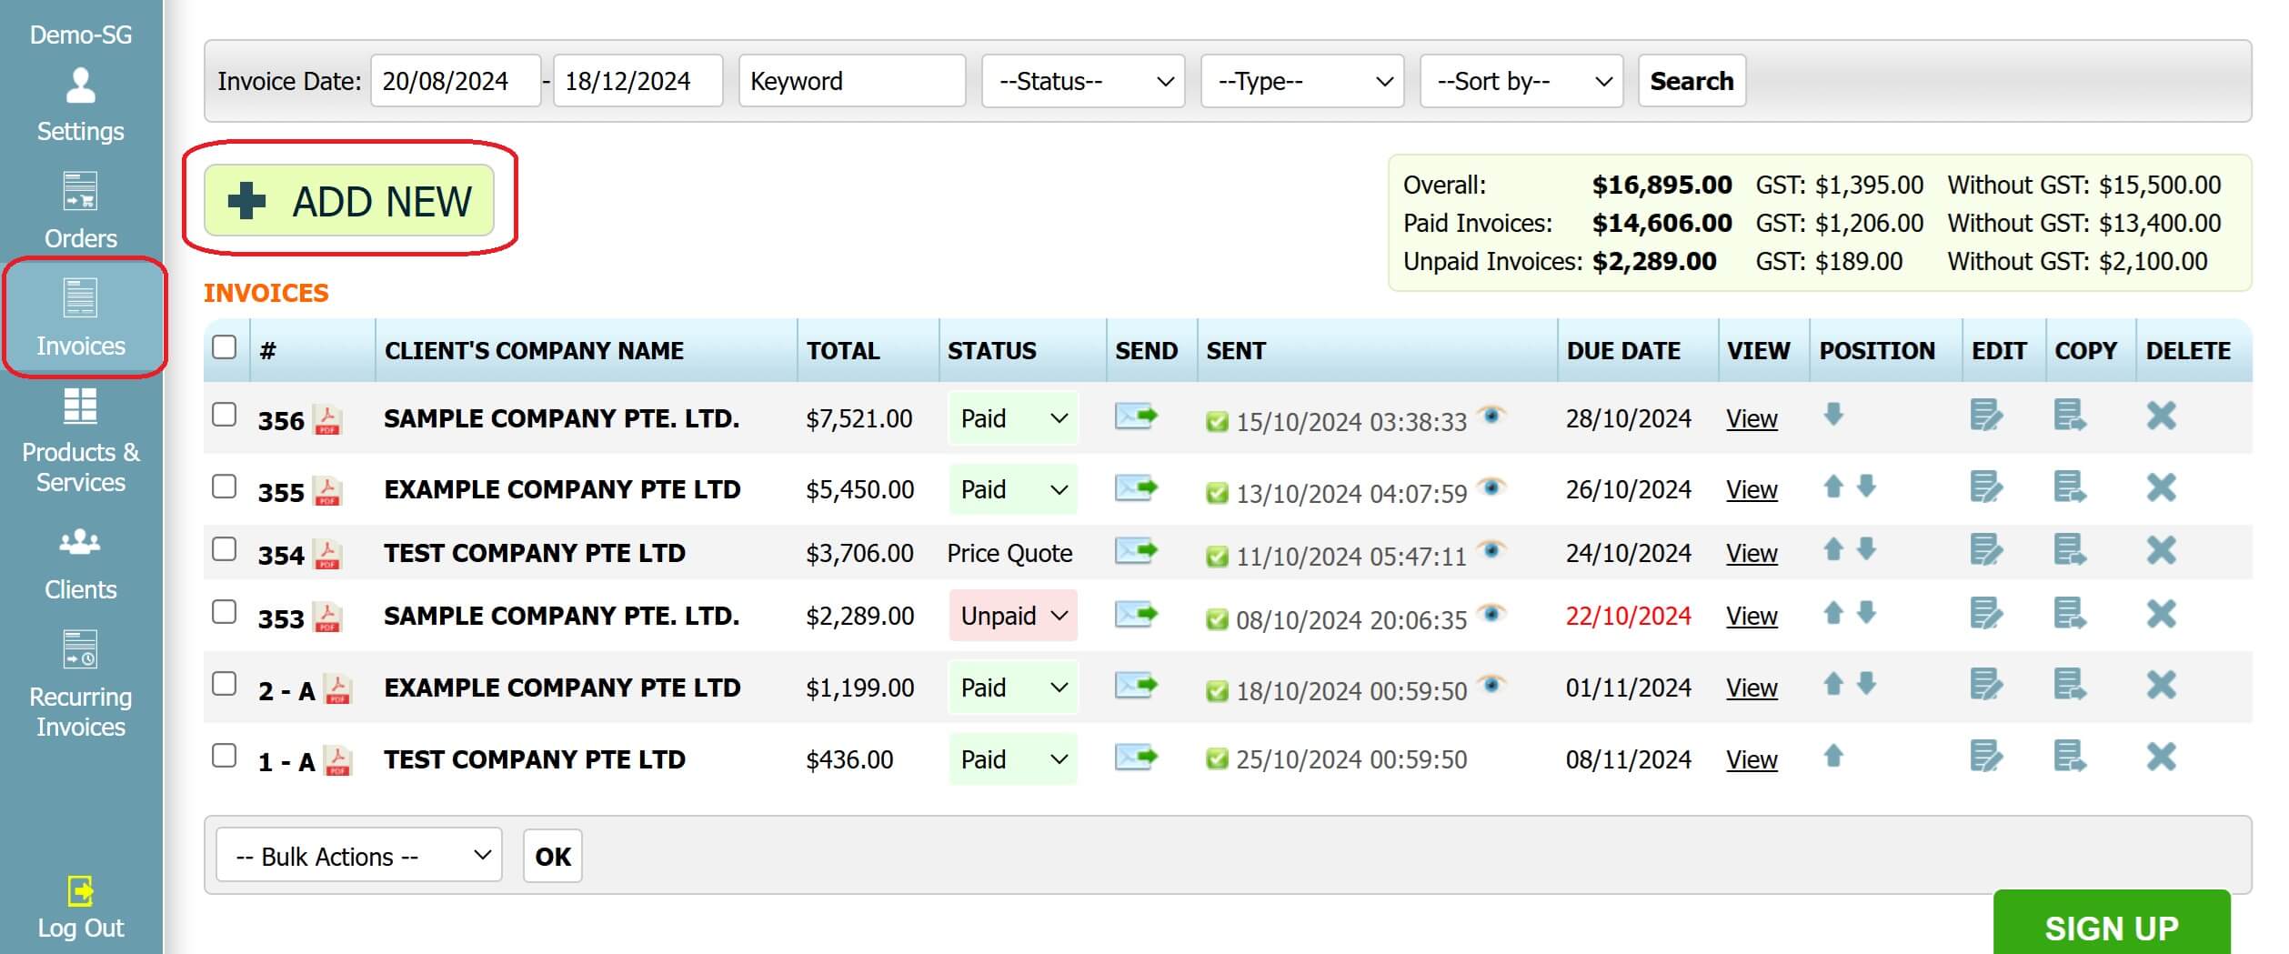The width and height of the screenshot is (2289, 954).
Task: Open the --Sort by-- dropdown
Action: (1521, 81)
